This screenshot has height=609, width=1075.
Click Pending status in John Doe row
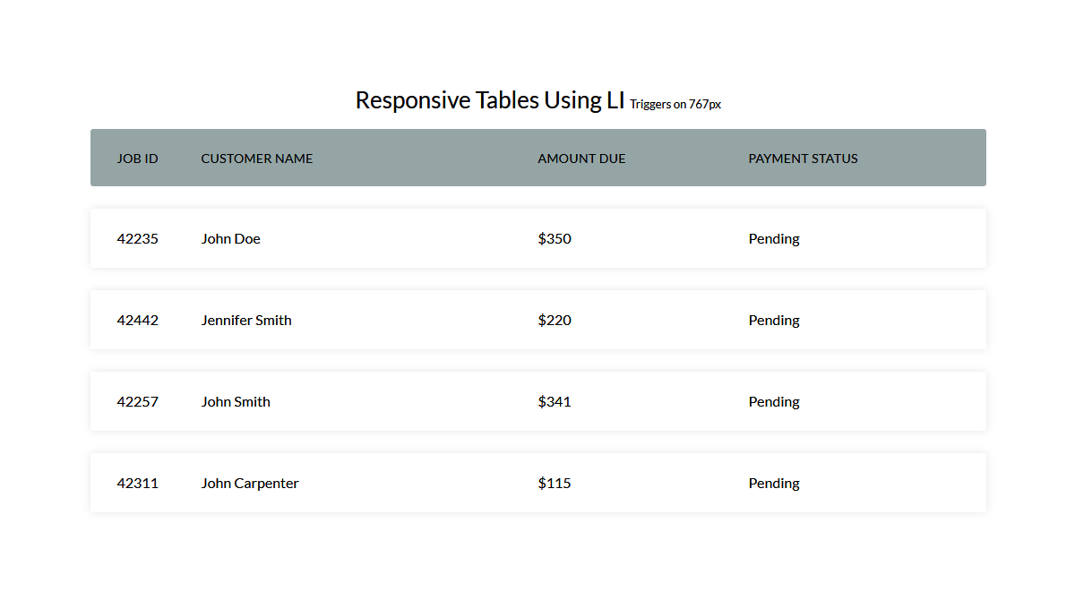774,239
